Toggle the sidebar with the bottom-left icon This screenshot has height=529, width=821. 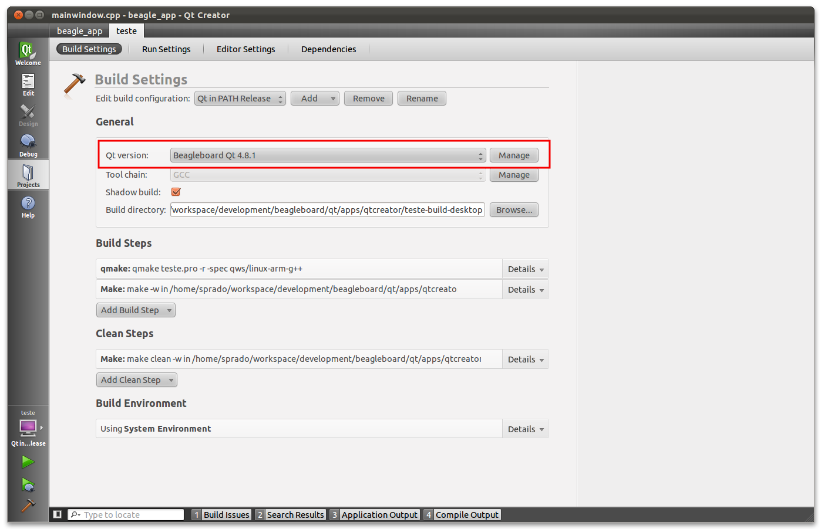point(58,514)
